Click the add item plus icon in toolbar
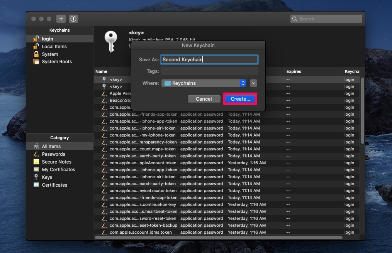This screenshot has height=253, width=392. coord(61,19)
